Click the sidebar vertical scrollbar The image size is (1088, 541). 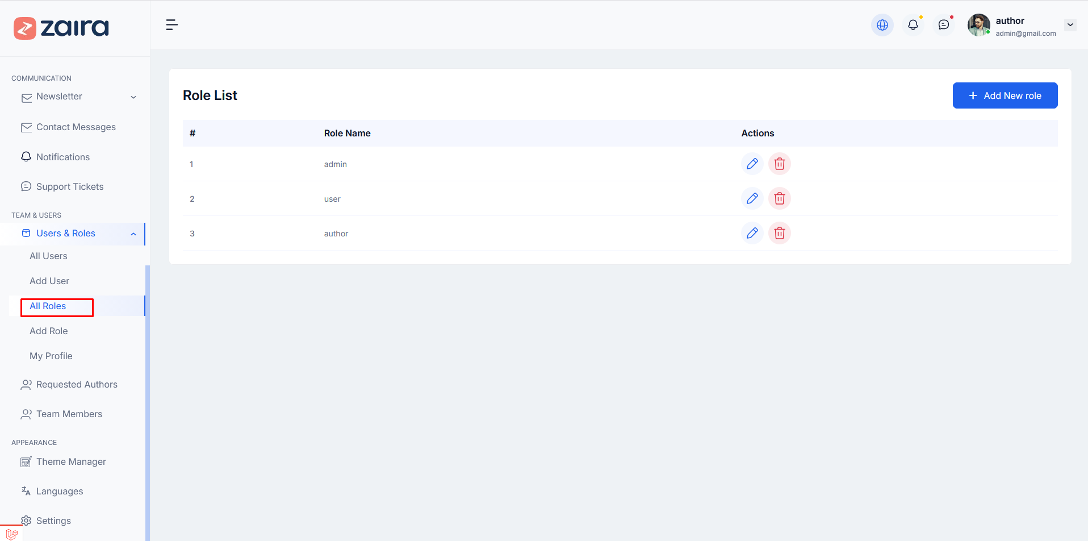pos(148,398)
